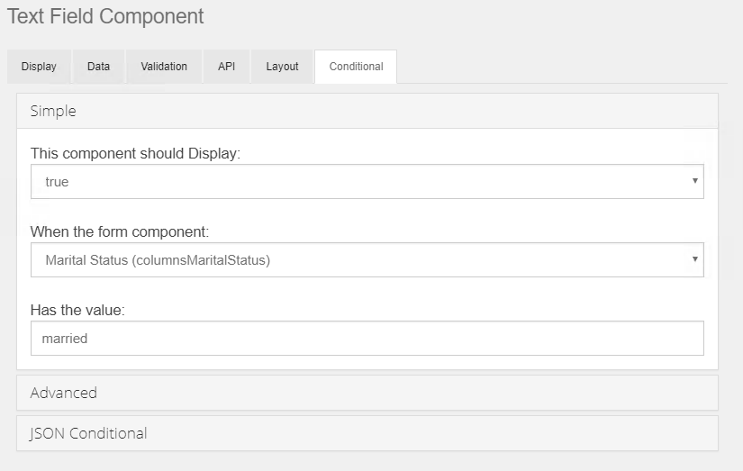Switch to the Layout tab
Viewport: 743px width, 471px height.
point(282,67)
